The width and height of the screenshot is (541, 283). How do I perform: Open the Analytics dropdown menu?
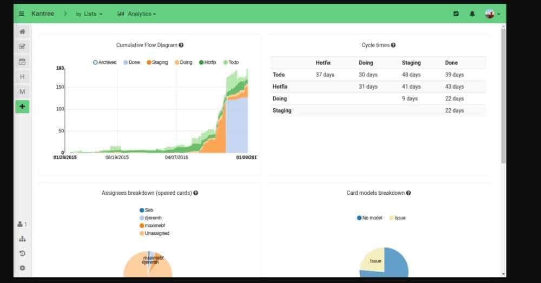(137, 14)
